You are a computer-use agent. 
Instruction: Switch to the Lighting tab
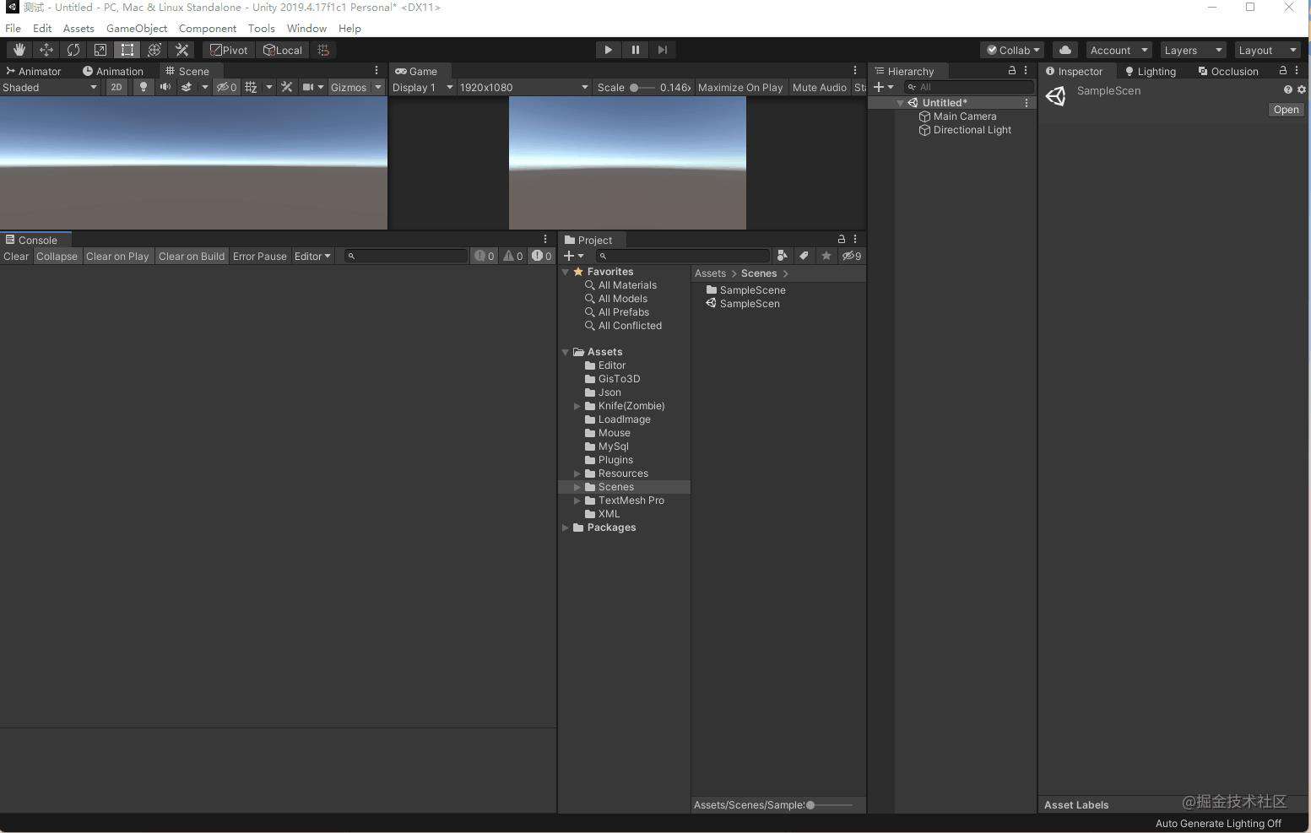click(x=1150, y=71)
